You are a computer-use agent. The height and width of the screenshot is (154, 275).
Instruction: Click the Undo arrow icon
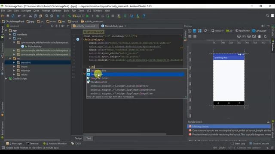pyautogui.click(x=19, y=16)
